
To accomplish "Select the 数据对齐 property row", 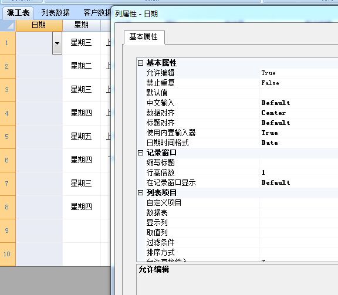I will coord(241,113).
